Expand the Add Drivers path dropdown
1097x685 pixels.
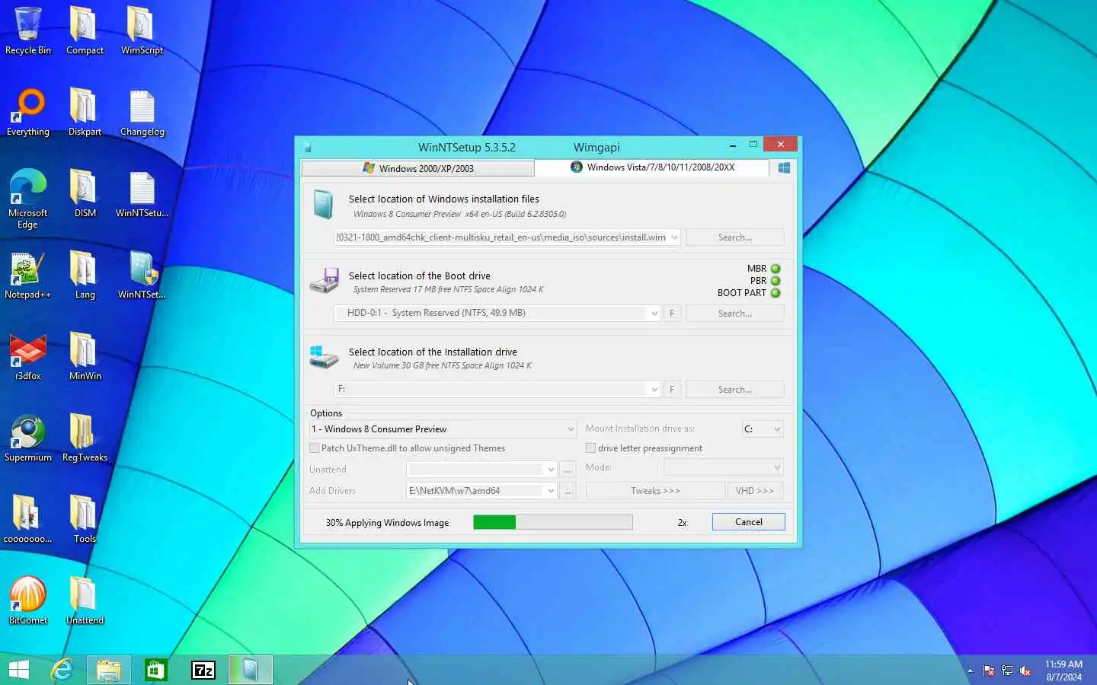coord(551,491)
